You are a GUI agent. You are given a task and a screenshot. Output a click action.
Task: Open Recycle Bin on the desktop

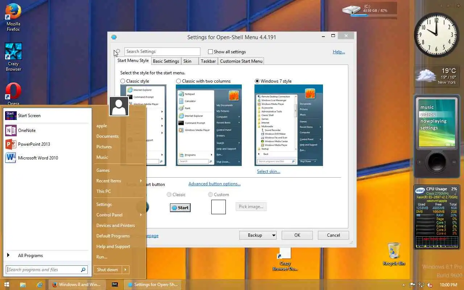click(x=394, y=254)
